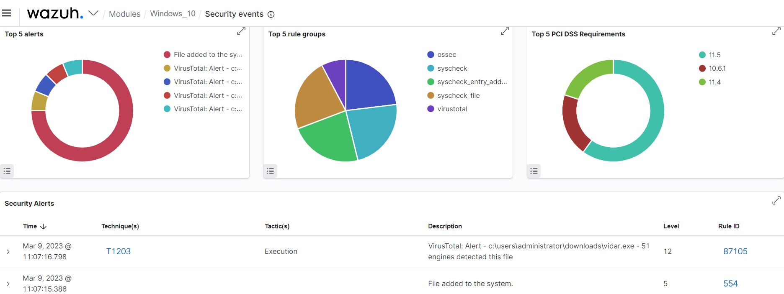
Task: Toggle the 11.5 PCI DSS legend item
Action: [710, 55]
